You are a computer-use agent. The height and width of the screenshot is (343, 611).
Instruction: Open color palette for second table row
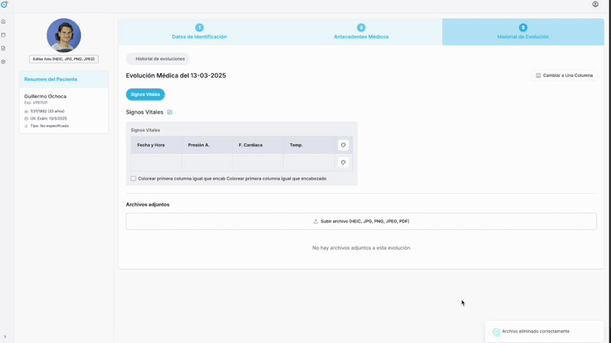tap(343, 162)
